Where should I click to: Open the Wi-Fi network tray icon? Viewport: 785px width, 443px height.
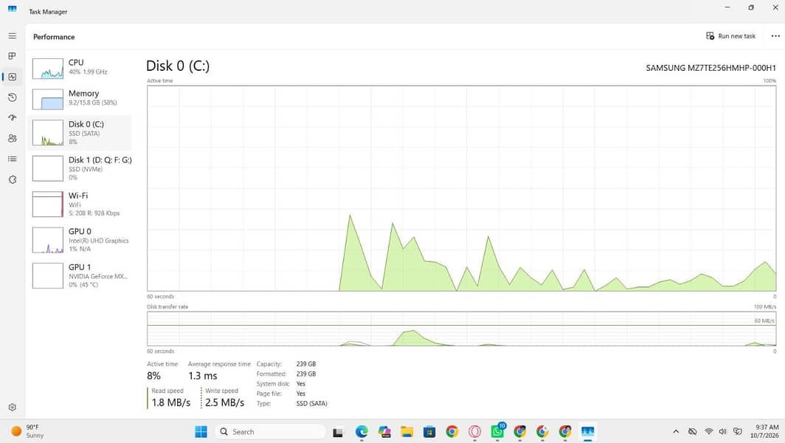pos(709,431)
